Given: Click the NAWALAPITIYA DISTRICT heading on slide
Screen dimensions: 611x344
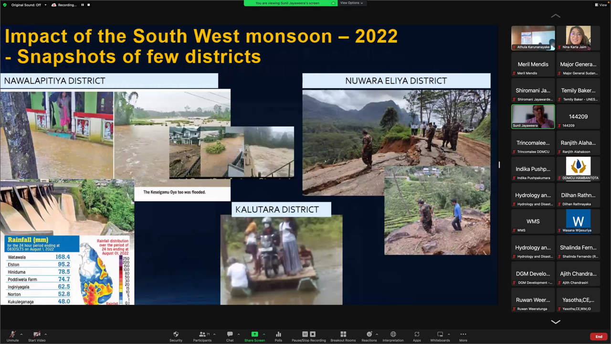Looking at the screenshot, I should coord(109,81).
